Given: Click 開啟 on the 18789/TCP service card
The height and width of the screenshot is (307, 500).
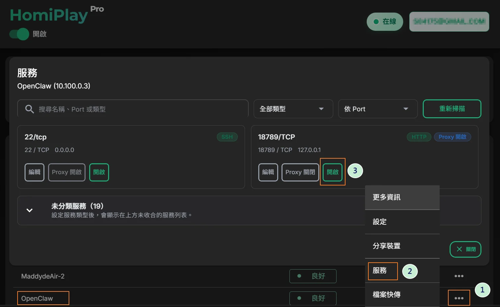Looking at the screenshot, I should click(x=333, y=172).
